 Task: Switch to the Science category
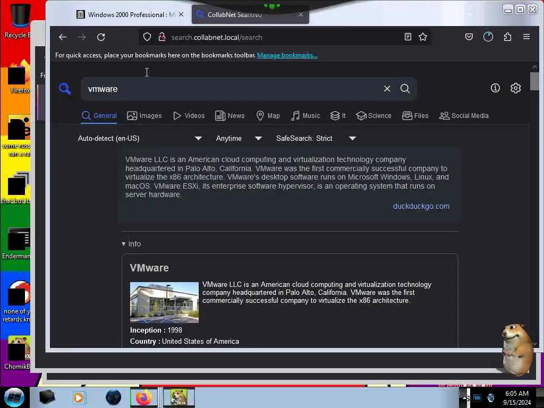(373, 116)
